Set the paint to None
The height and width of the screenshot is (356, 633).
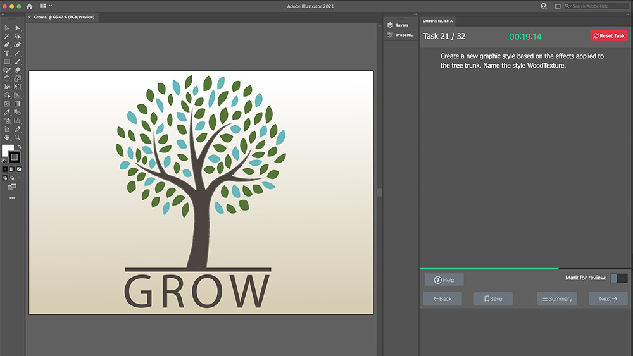pyautogui.click(x=20, y=169)
